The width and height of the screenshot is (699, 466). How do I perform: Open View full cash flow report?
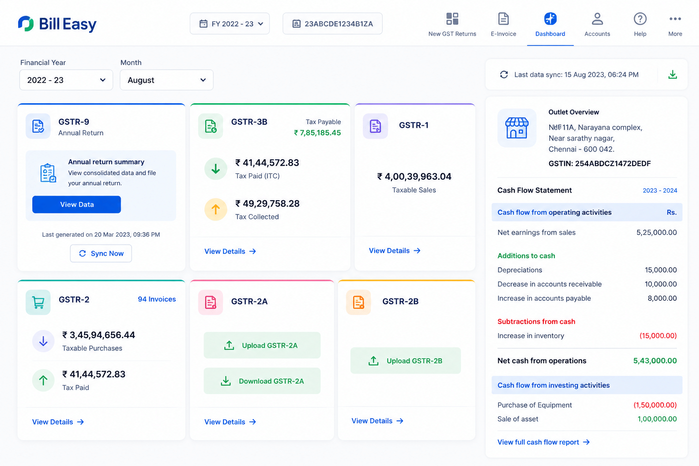pyautogui.click(x=544, y=442)
